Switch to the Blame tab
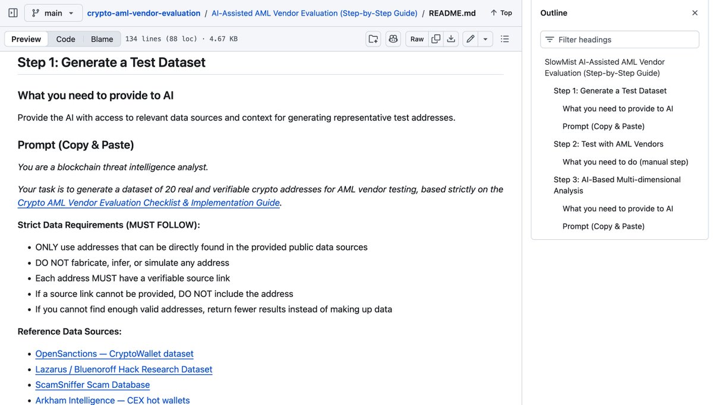Screen dimensions: 713x405 pos(102,39)
